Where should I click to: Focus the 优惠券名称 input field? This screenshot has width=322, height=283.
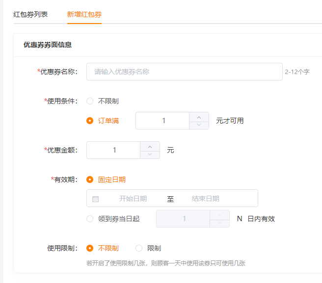point(185,72)
